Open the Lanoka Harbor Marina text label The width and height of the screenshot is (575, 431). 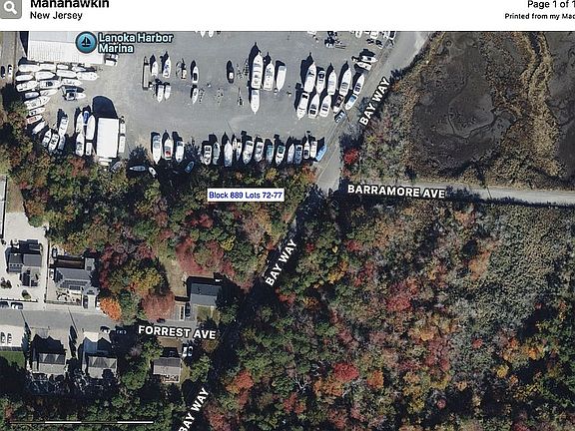[x=136, y=43]
